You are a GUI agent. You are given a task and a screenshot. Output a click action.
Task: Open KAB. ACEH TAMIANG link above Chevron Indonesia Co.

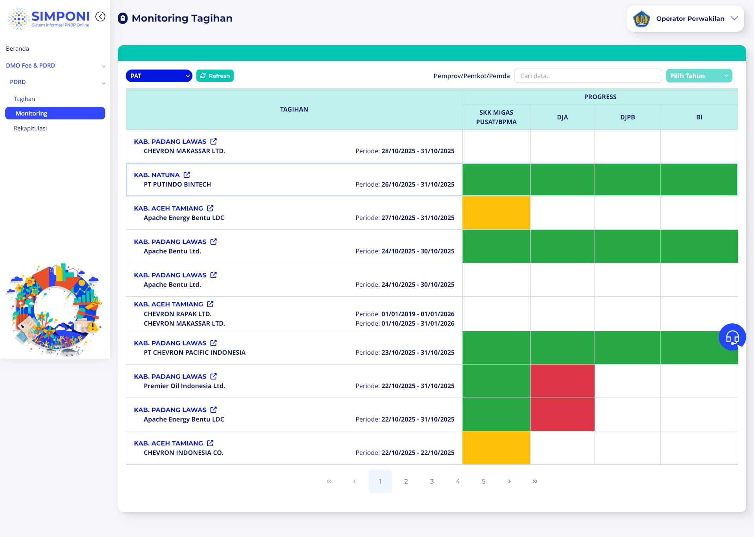coord(168,443)
